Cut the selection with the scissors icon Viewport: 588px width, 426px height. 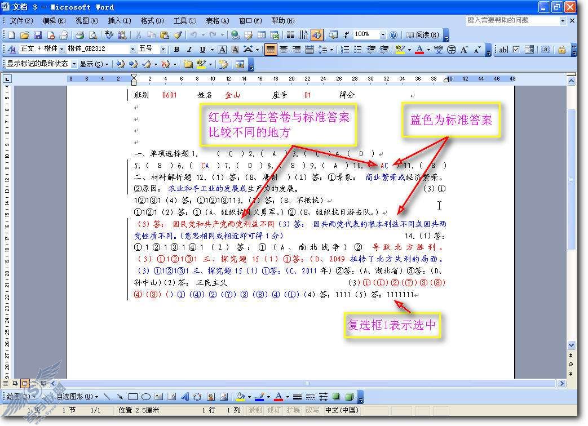click(x=138, y=35)
